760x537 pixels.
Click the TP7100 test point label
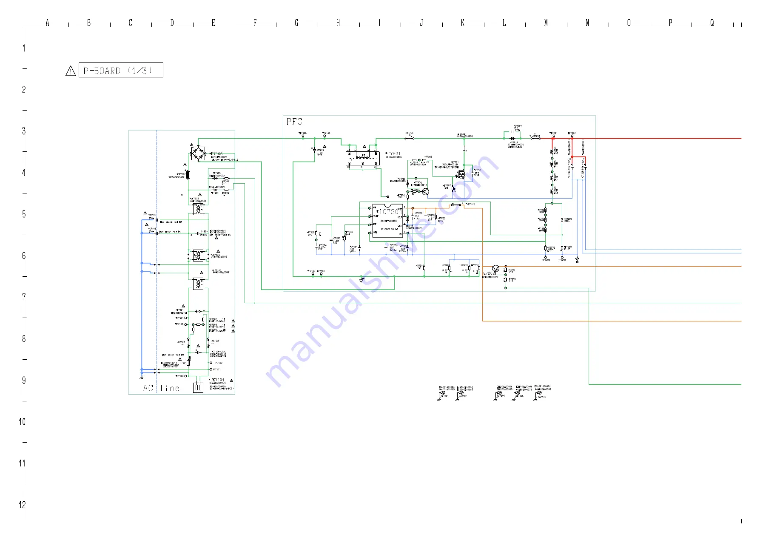tap(179, 376)
